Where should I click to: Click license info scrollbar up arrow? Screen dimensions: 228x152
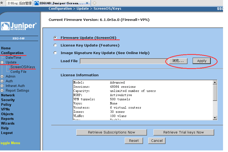click(215, 82)
